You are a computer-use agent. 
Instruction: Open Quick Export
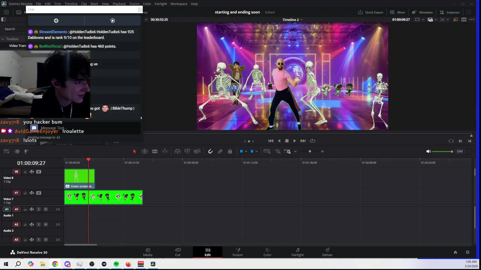(x=370, y=12)
